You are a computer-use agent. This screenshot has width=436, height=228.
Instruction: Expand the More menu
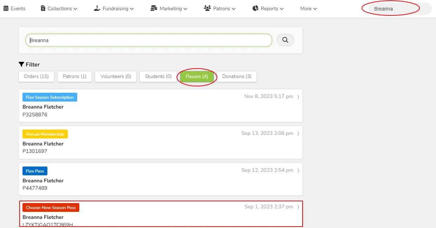(309, 8)
